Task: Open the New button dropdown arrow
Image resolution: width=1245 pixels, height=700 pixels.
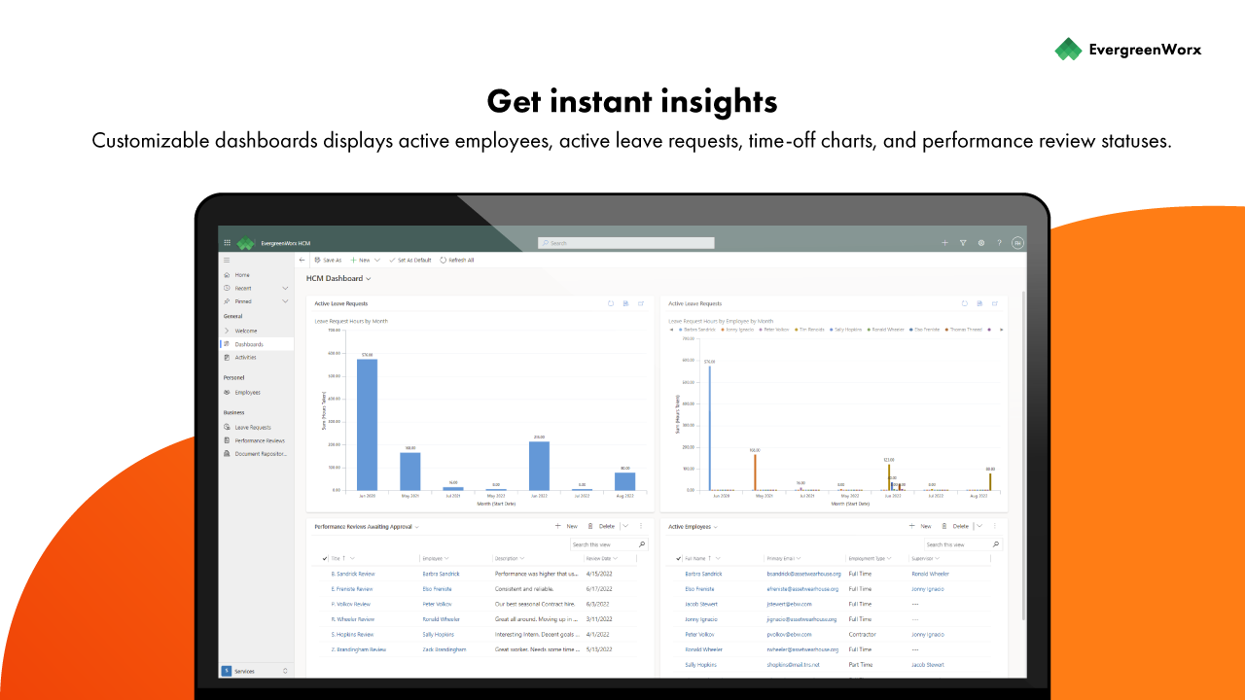Action: click(x=377, y=260)
